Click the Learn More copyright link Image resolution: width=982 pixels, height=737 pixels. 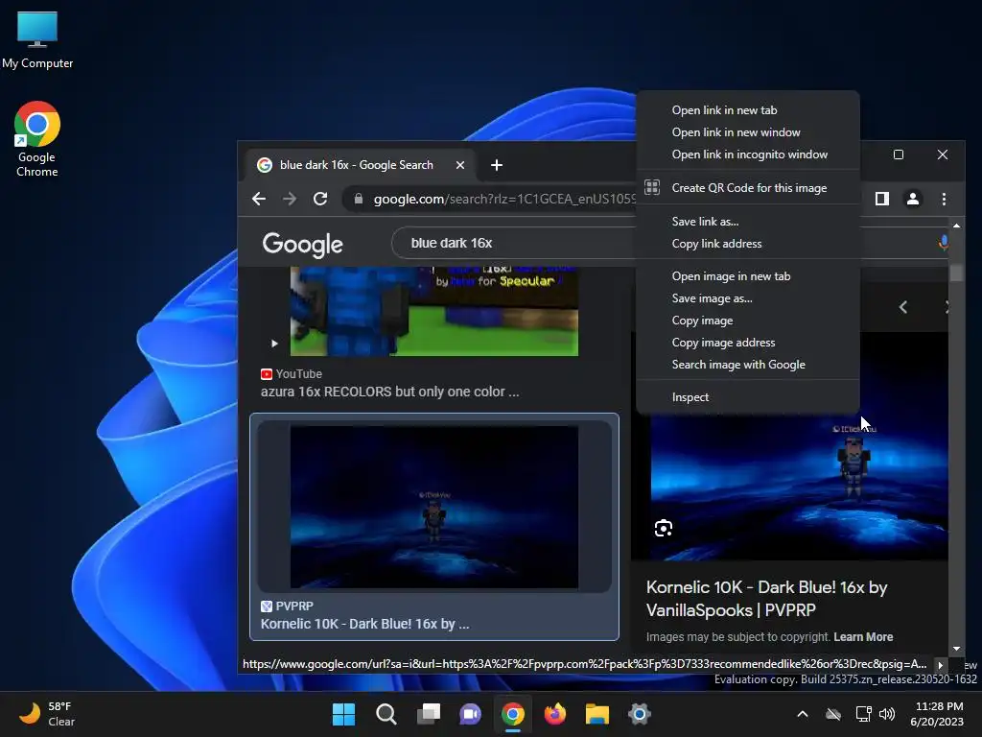[x=863, y=637]
